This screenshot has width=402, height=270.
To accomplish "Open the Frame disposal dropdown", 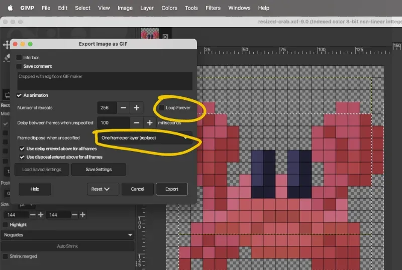I will pos(145,138).
